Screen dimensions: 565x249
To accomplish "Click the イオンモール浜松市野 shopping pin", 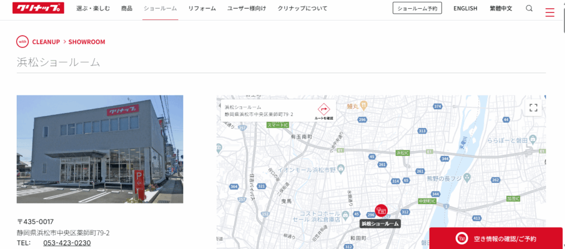I will click(342, 169).
